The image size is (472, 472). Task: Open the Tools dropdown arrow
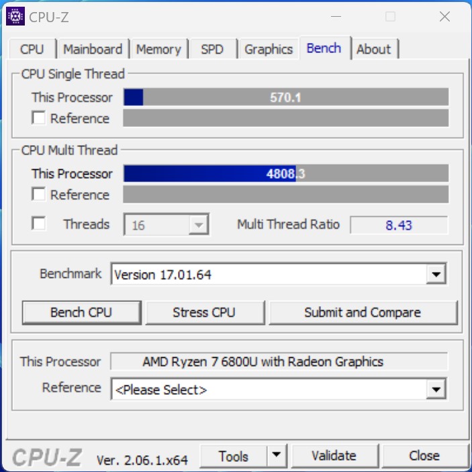277,455
